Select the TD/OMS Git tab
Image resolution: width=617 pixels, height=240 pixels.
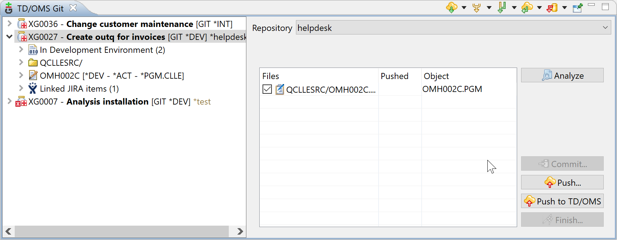40,8
